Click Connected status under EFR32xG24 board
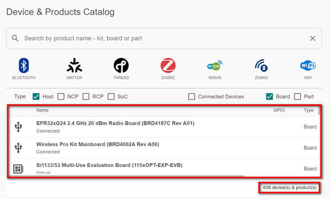The width and height of the screenshot is (331, 199). 48,131
